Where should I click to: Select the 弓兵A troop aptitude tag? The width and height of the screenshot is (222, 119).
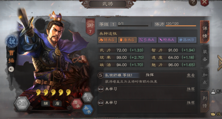pos(147,40)
